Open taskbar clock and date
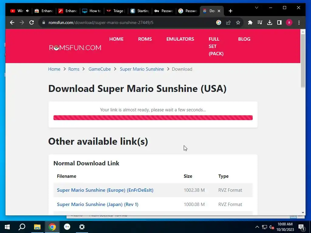 point(285,227)
